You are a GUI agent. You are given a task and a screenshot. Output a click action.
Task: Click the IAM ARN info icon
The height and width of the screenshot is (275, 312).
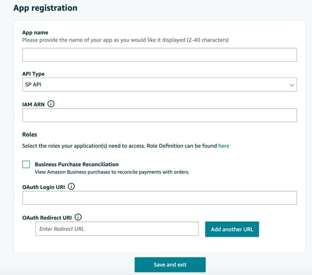51,104
